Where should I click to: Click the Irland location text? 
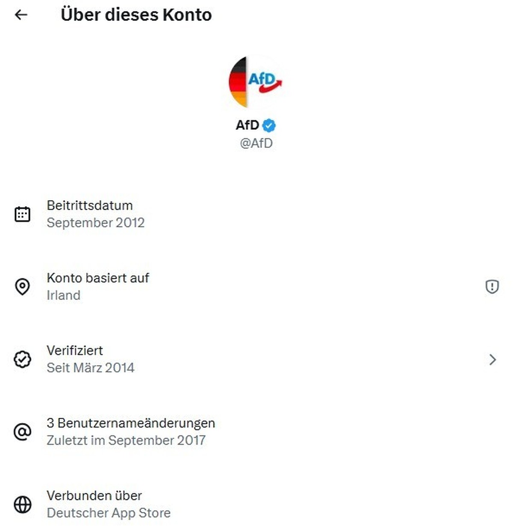tap(63, 295)
